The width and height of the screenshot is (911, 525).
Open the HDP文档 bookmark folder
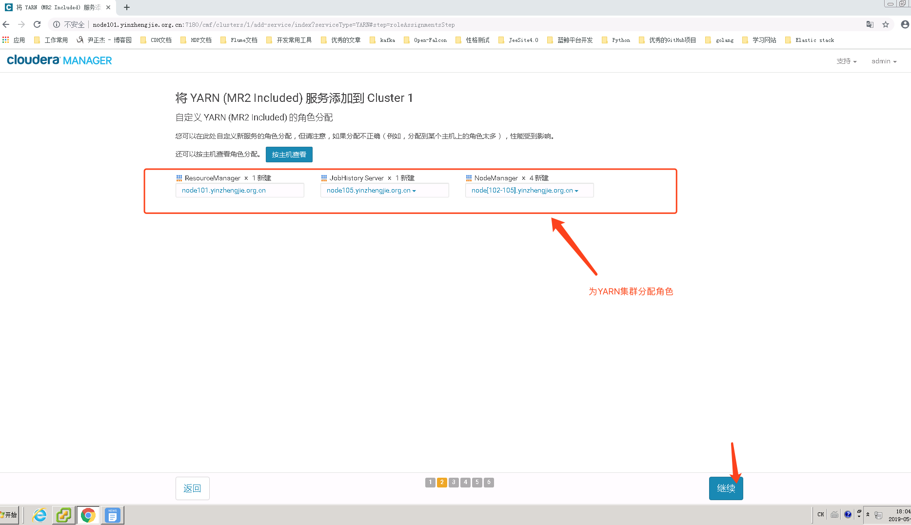point(196,40)
